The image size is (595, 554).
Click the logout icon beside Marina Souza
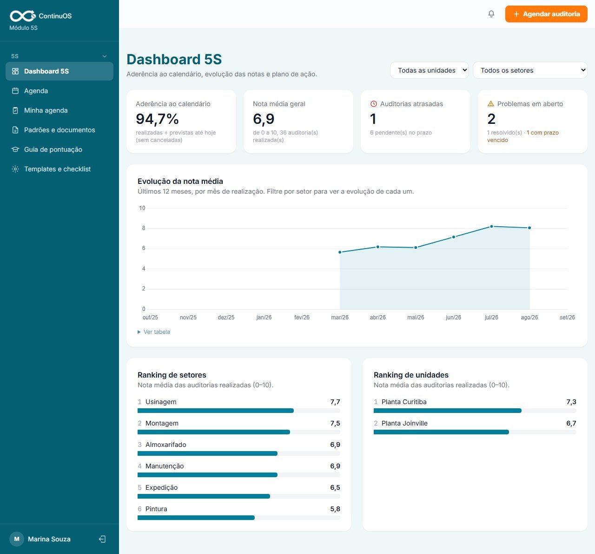pyautogui.click(x=102, y=539)
